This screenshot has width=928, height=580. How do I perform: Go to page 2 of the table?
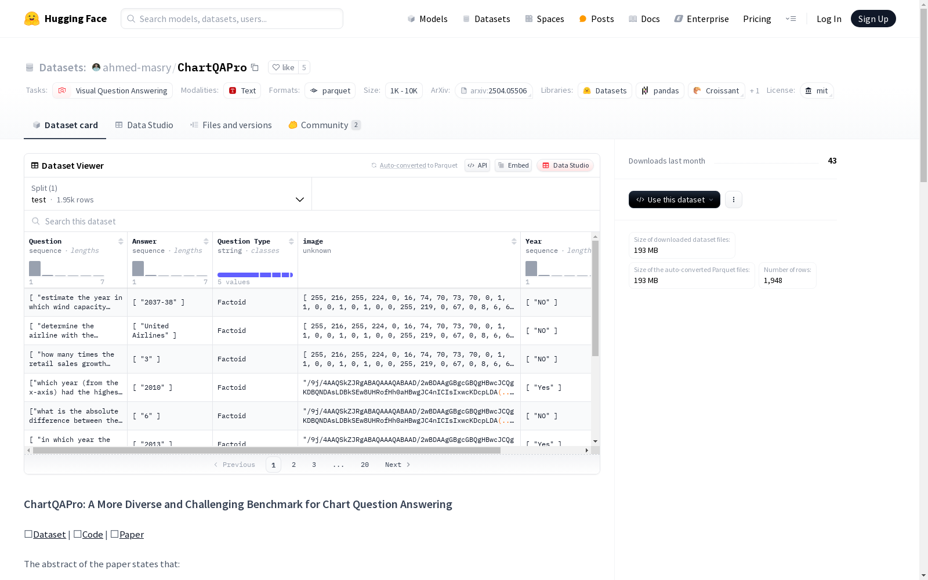[x=294, y=465]
